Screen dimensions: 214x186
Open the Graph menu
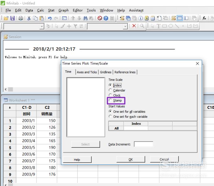point(63,10)
